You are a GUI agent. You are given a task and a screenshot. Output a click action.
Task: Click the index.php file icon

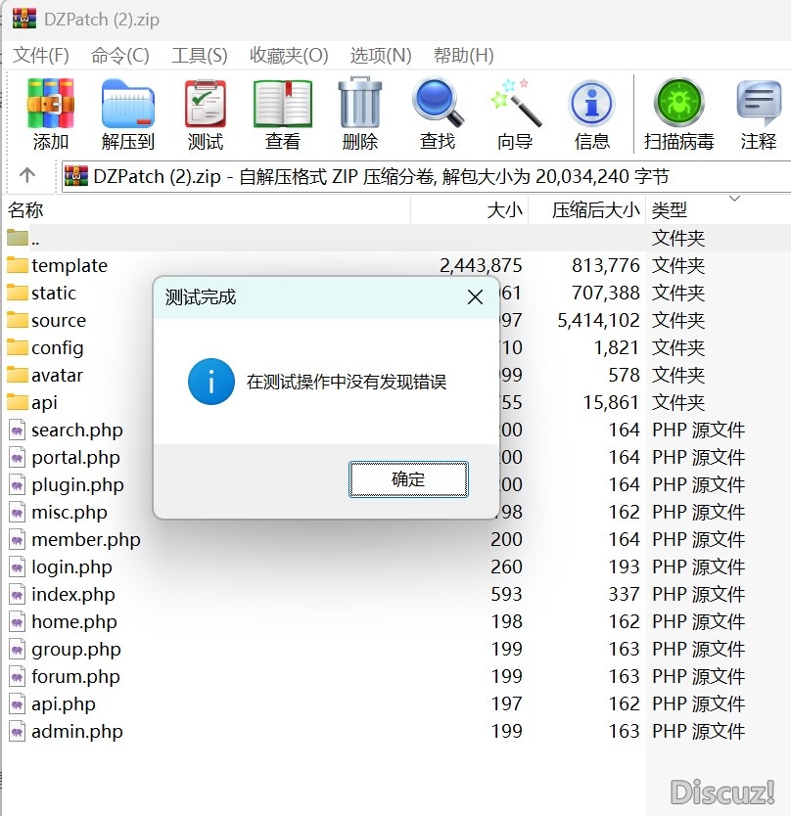tap(18, 594)
